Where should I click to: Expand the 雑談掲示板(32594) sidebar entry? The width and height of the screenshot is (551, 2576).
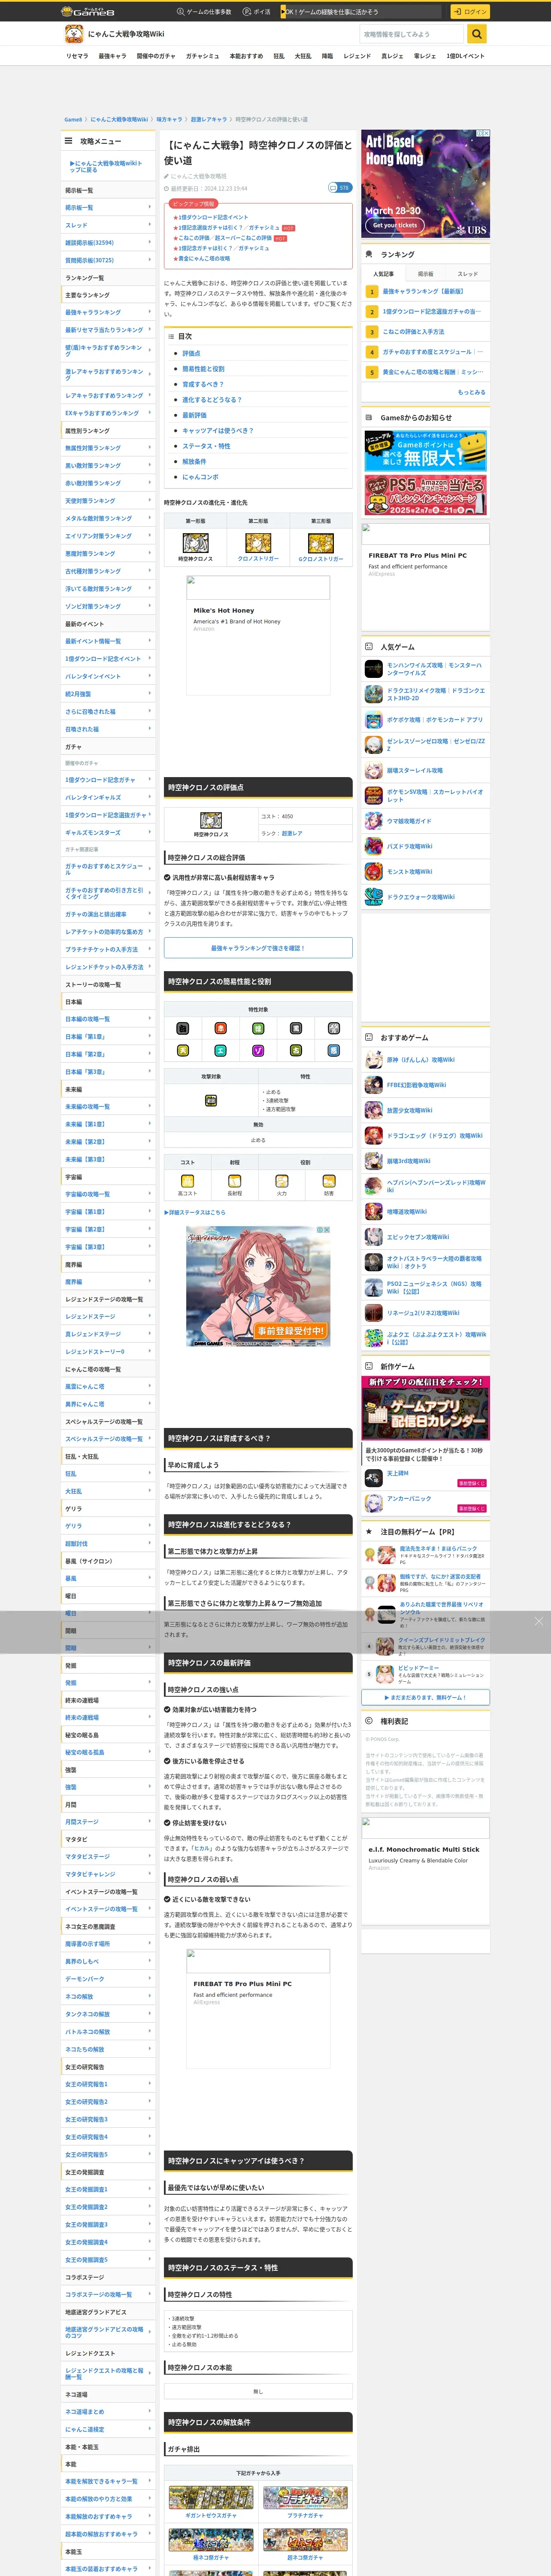pyautogui.click(x=108, y=242)
